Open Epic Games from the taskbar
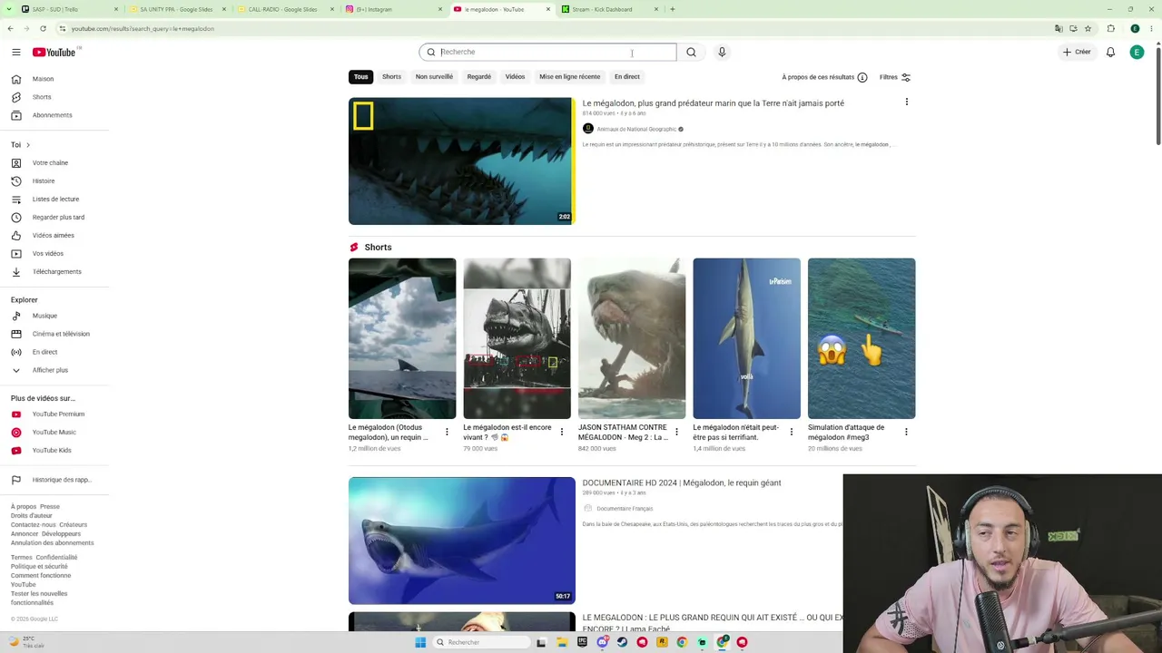 [582, 642]
